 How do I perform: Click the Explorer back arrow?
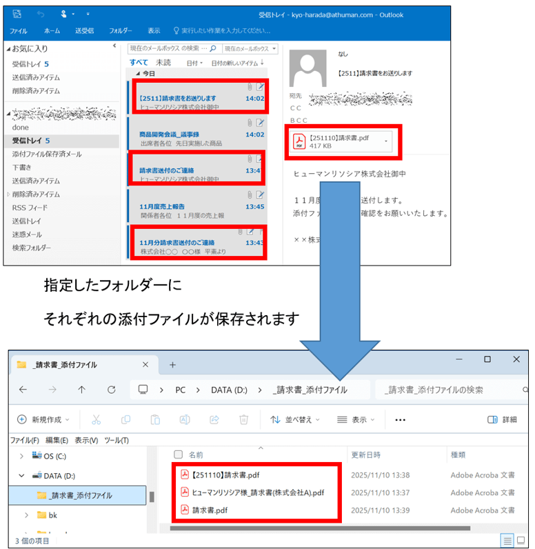coord(23,390)
